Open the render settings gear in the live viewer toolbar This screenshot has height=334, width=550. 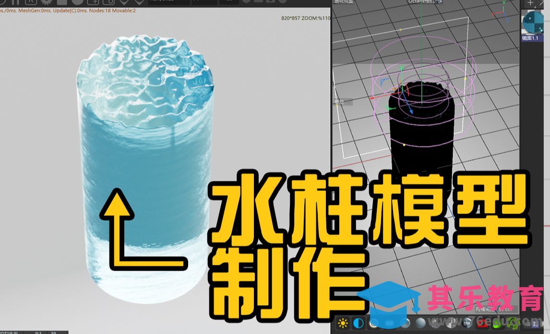pos(45,2)
